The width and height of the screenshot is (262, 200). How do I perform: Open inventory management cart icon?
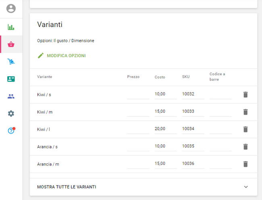11,62
